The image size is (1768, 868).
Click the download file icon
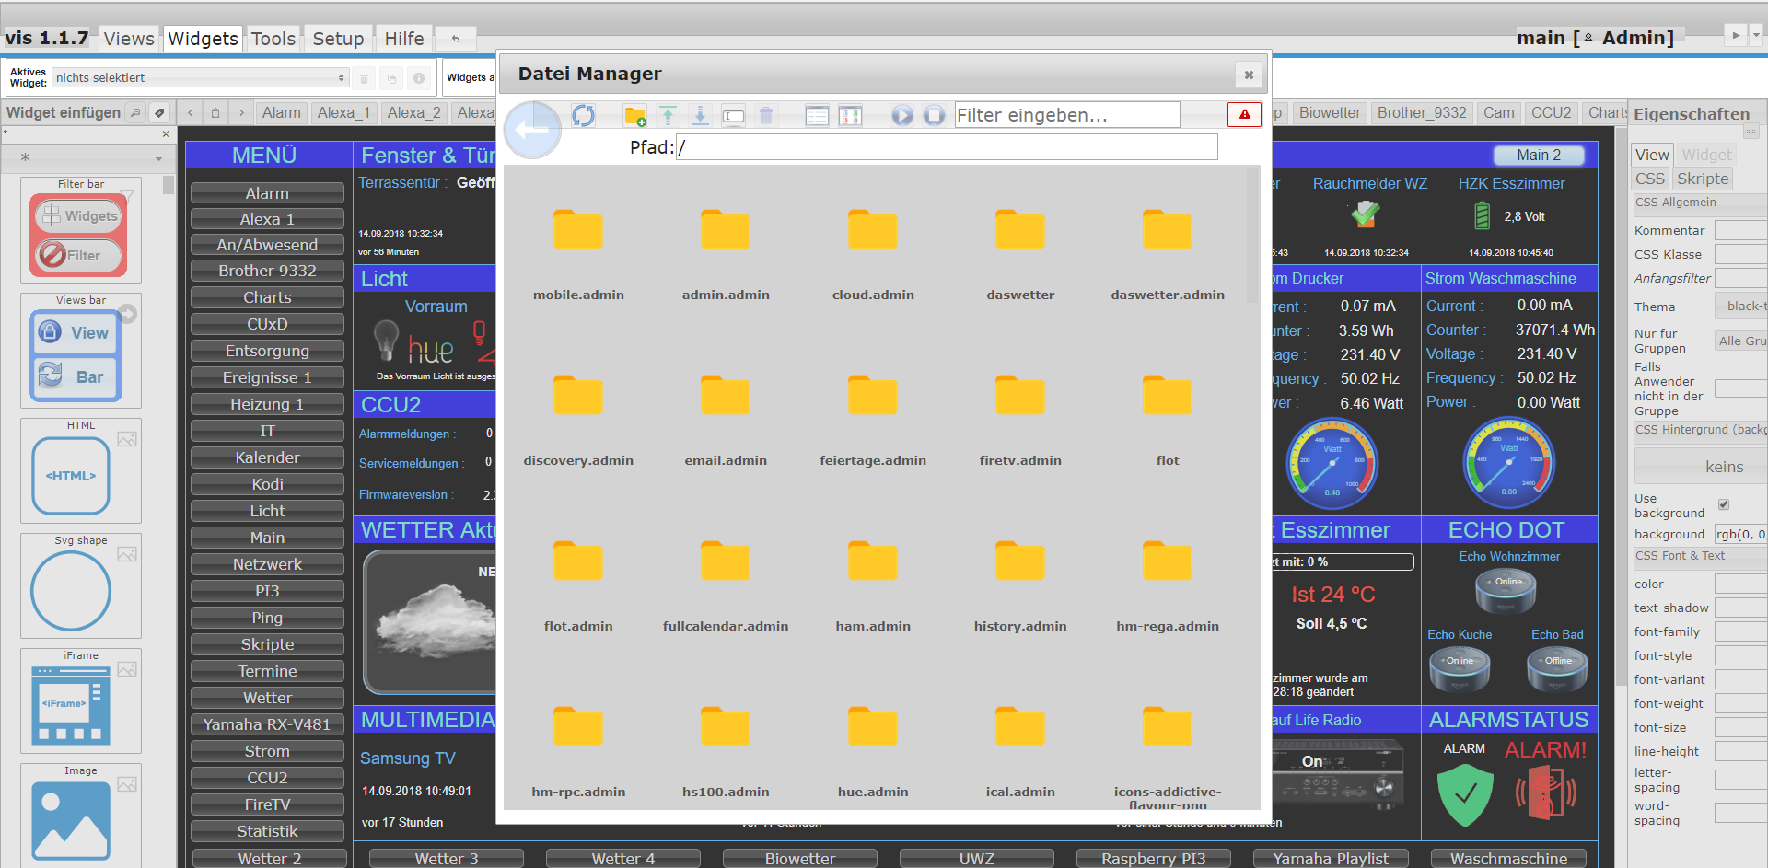pos(700,115)
